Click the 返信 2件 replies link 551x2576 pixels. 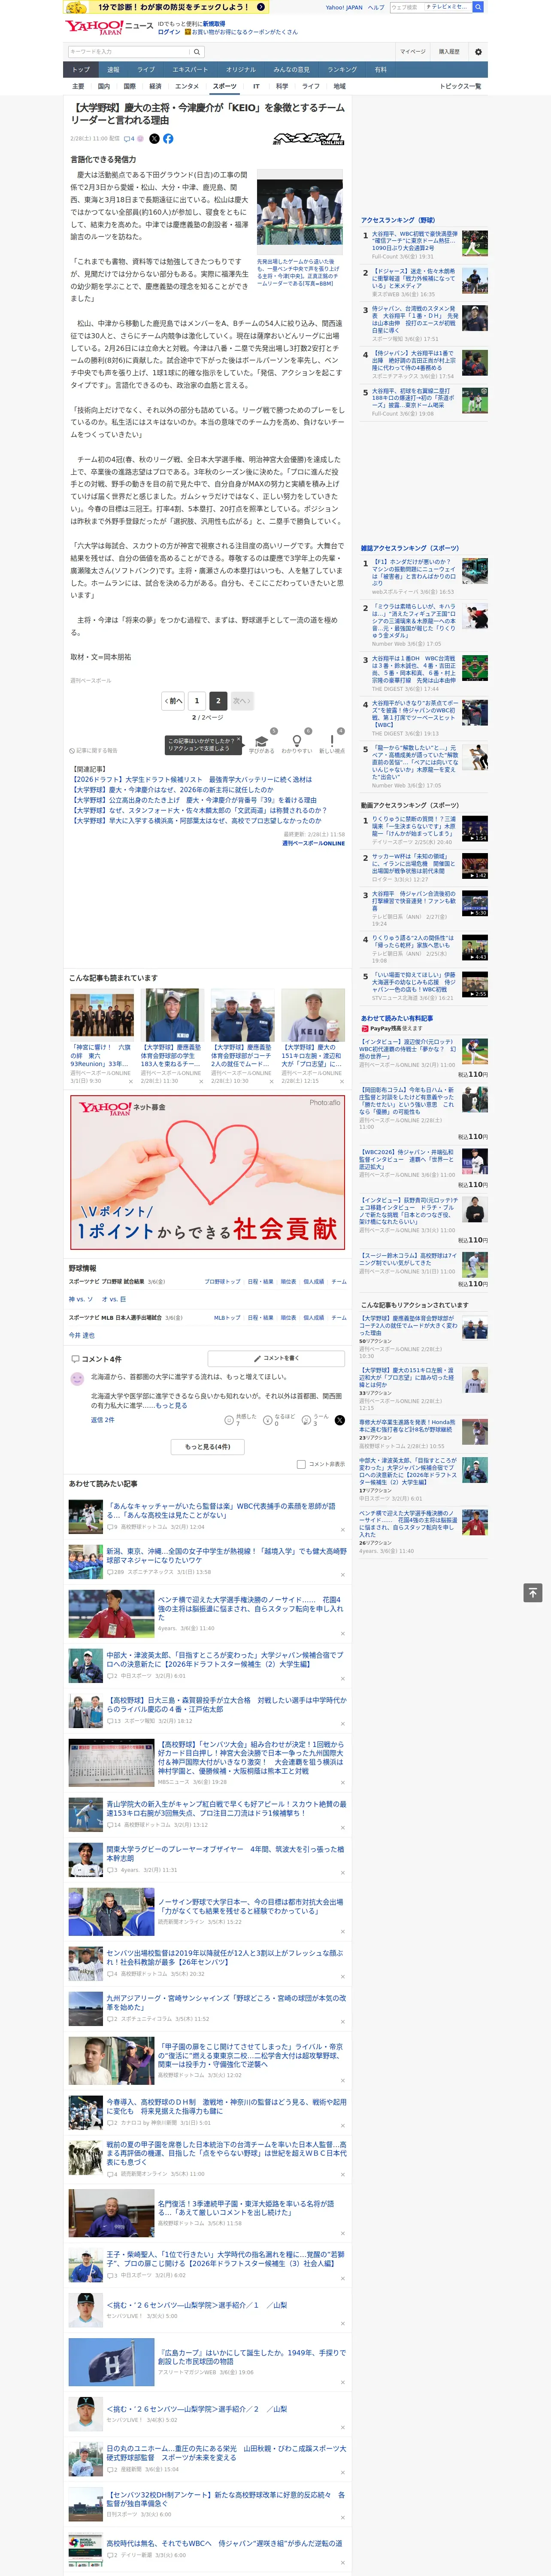[103, 1419]
